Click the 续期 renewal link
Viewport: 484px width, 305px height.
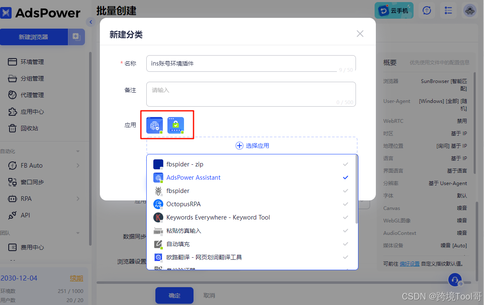click(x=76, y=278)
